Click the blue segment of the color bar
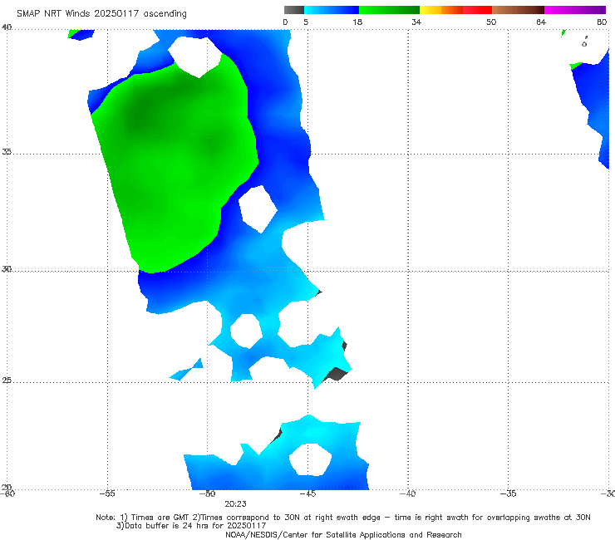 click(332, 10)
